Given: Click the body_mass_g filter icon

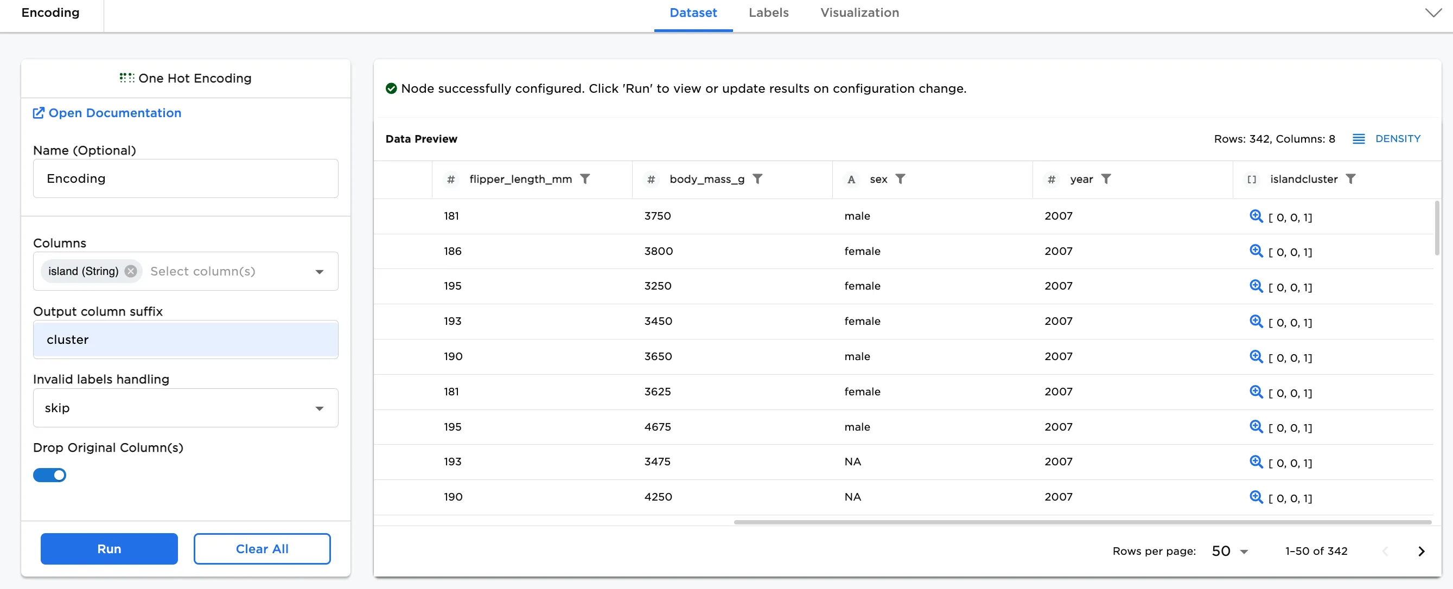Looking at the screenshot, I should point(757,178).
